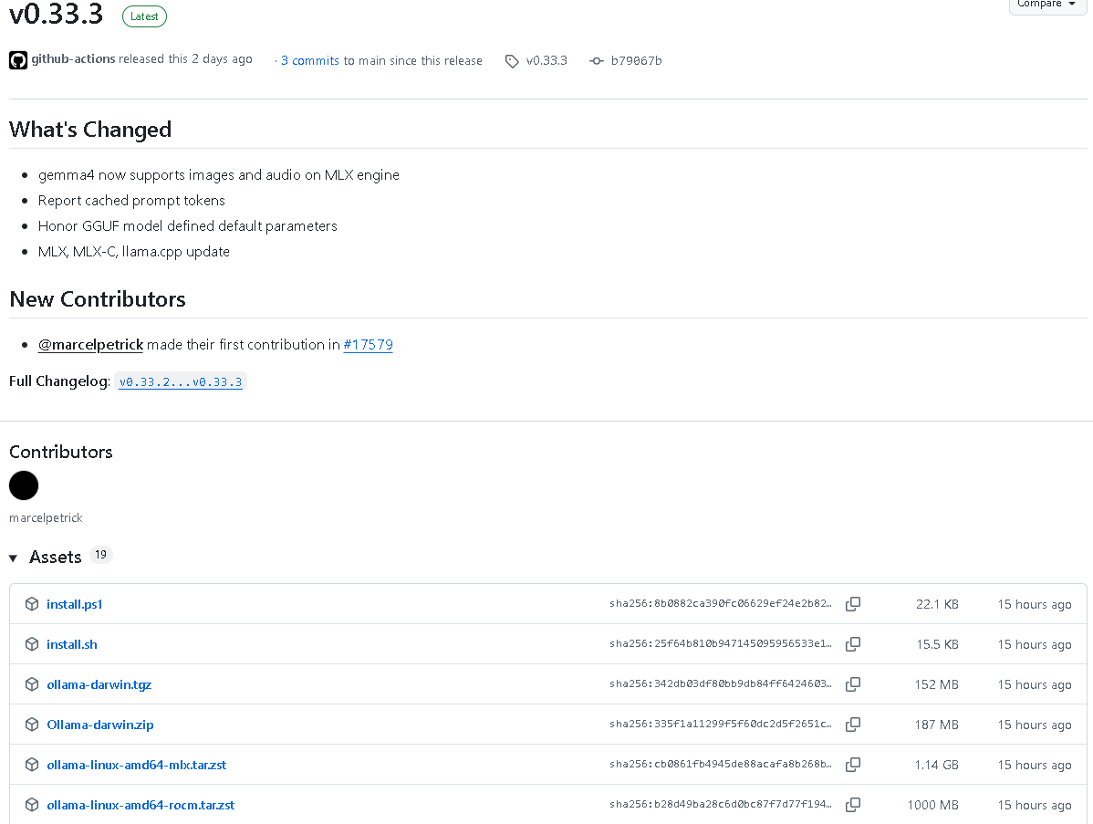
Task: Click the MLX, MLX-C, llama.cpp update bullet
Action: [x=134, y=252]
